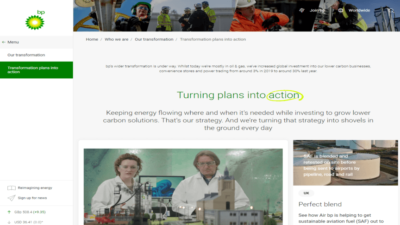Select Transformation plans into action menu item

[x=37, y=70]
